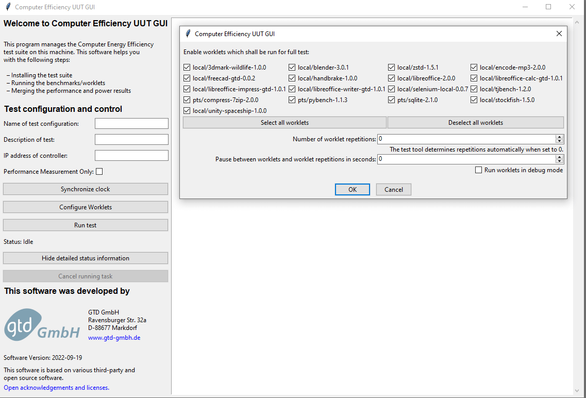Click the scrollbar up arrow of the status pane

coord(577,22)
